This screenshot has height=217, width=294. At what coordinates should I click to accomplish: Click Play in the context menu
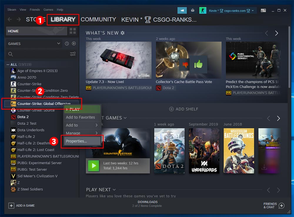pyautogui.click(x=82, y=109)
